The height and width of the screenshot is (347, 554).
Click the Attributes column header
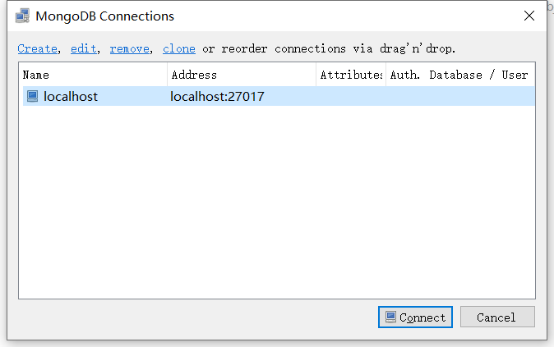pyautogui.click(x=351, y=75)
